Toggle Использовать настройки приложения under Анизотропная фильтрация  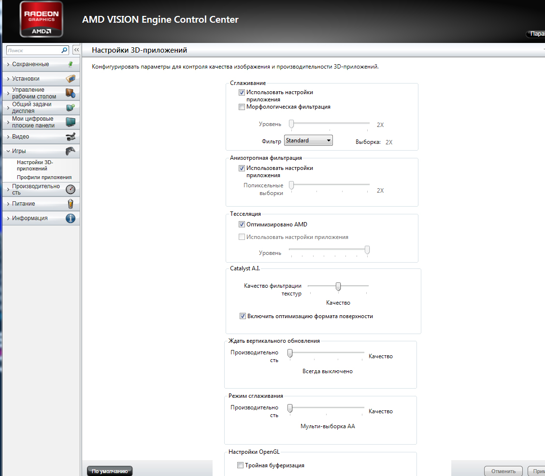point(242,168)
